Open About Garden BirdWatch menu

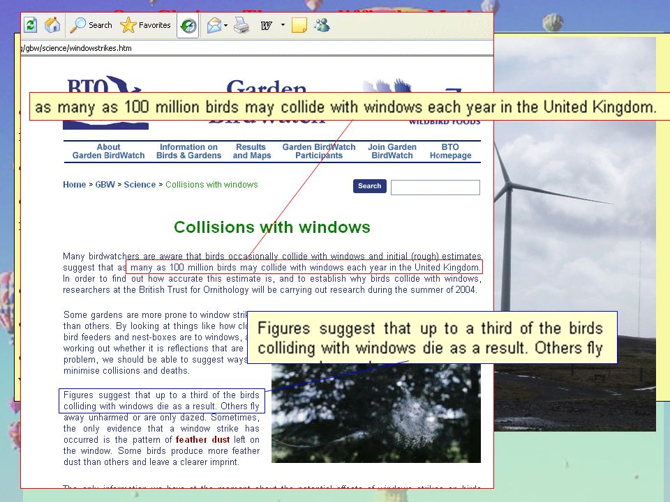click(109, 151)
